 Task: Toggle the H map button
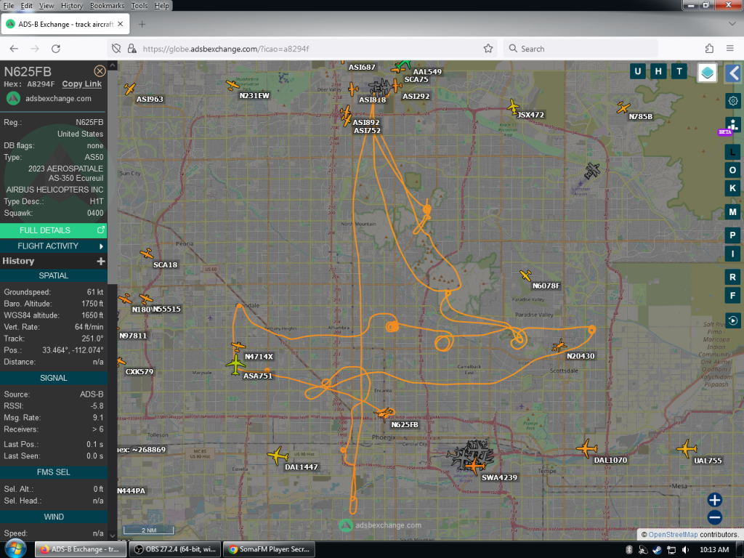[658, 72]
